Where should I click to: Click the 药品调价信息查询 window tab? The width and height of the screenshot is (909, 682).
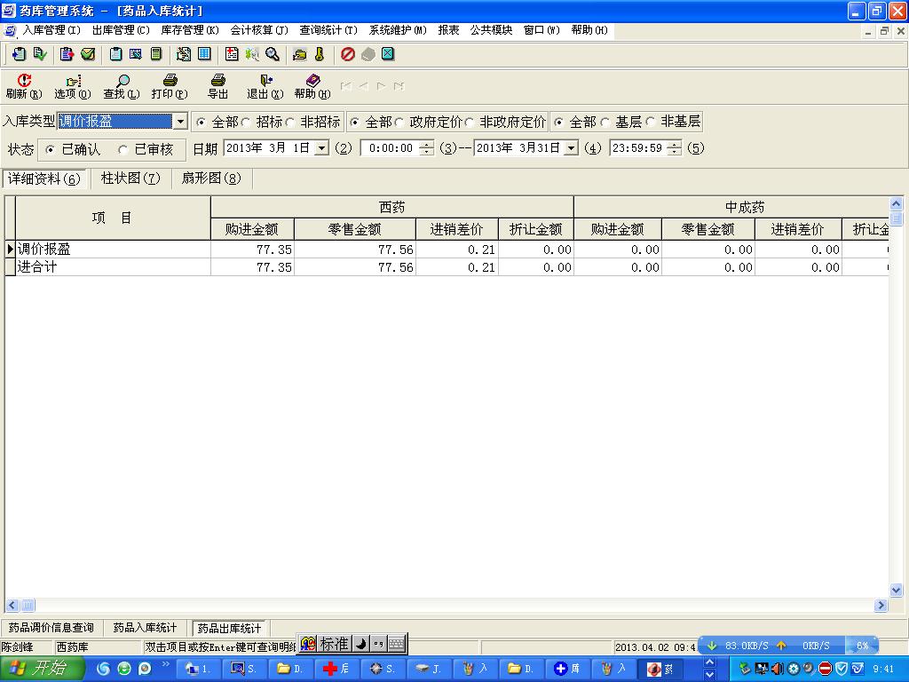pyautogui.click(x=52, y=628)
